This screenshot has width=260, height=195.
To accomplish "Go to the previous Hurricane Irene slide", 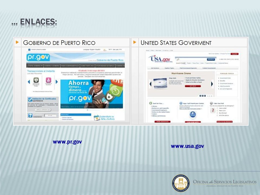I will (x=150, y=84).
